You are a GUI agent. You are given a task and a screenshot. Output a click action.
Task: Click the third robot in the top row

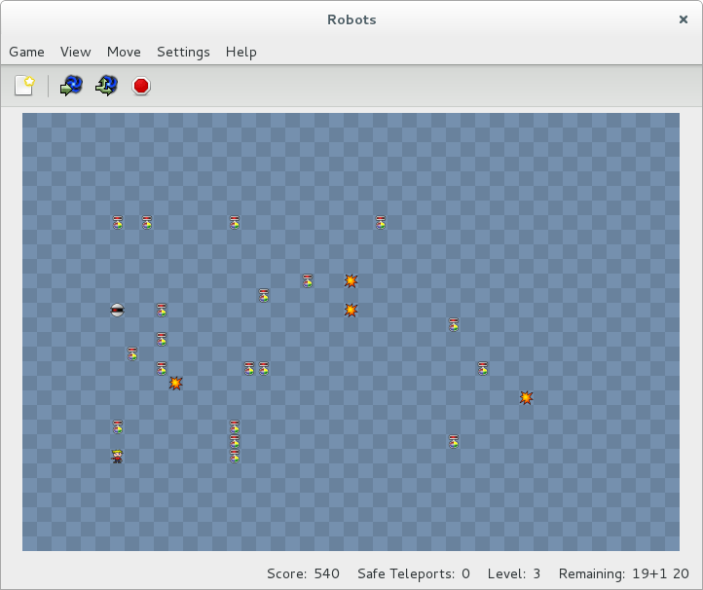235,223
